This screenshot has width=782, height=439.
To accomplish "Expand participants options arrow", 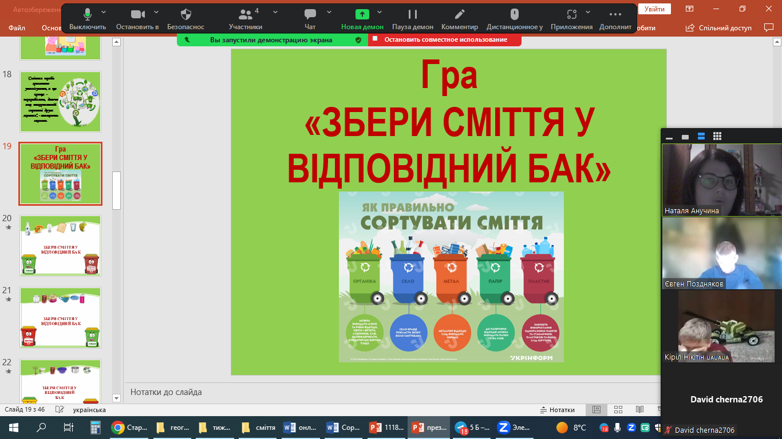I will click(x=275, y=12).
